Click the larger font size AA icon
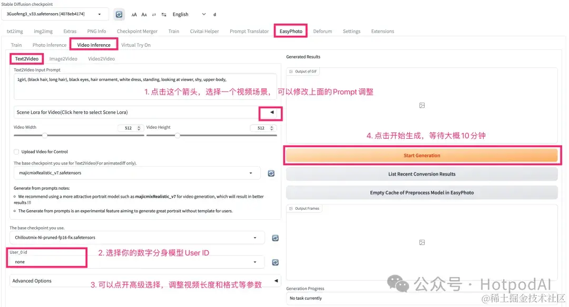Viewport: 569px width, 307px height. pyautogui.click(x=134, y=14)
